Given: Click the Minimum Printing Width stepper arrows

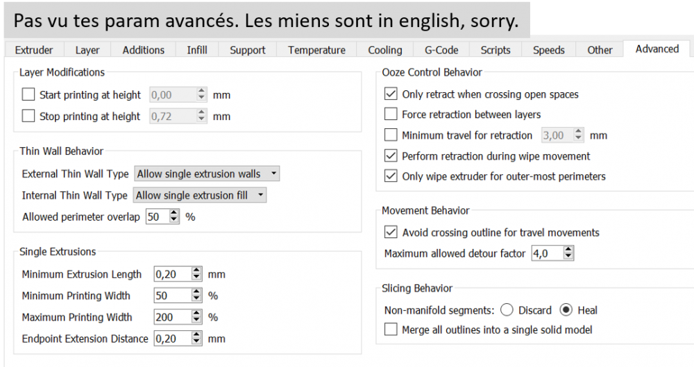Looking at the screenshot, I should coord(196,296).
